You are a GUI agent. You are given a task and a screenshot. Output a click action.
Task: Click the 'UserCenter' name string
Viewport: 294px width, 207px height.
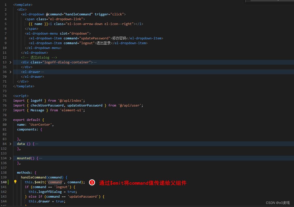40,125
